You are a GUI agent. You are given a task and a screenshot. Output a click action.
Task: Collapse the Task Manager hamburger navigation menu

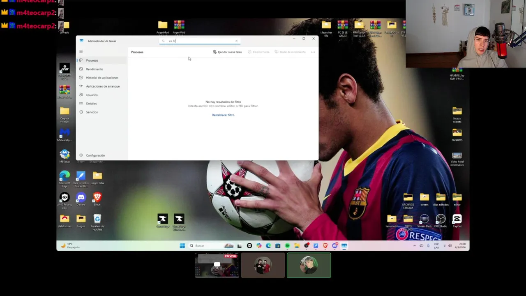click(81, 52)
